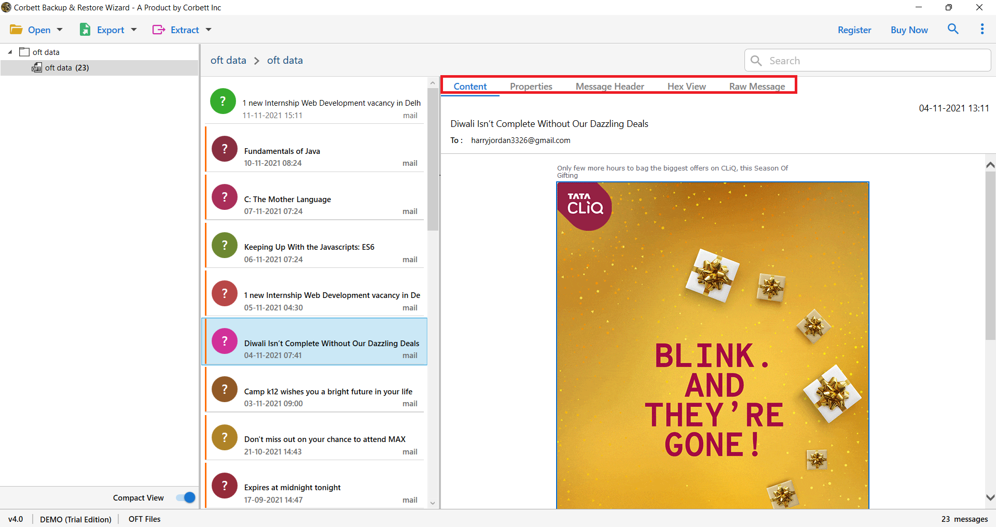Click the first oft data breadcrumb
The width and height of the screenshot is (996, 527).
(x=228, y=61)
